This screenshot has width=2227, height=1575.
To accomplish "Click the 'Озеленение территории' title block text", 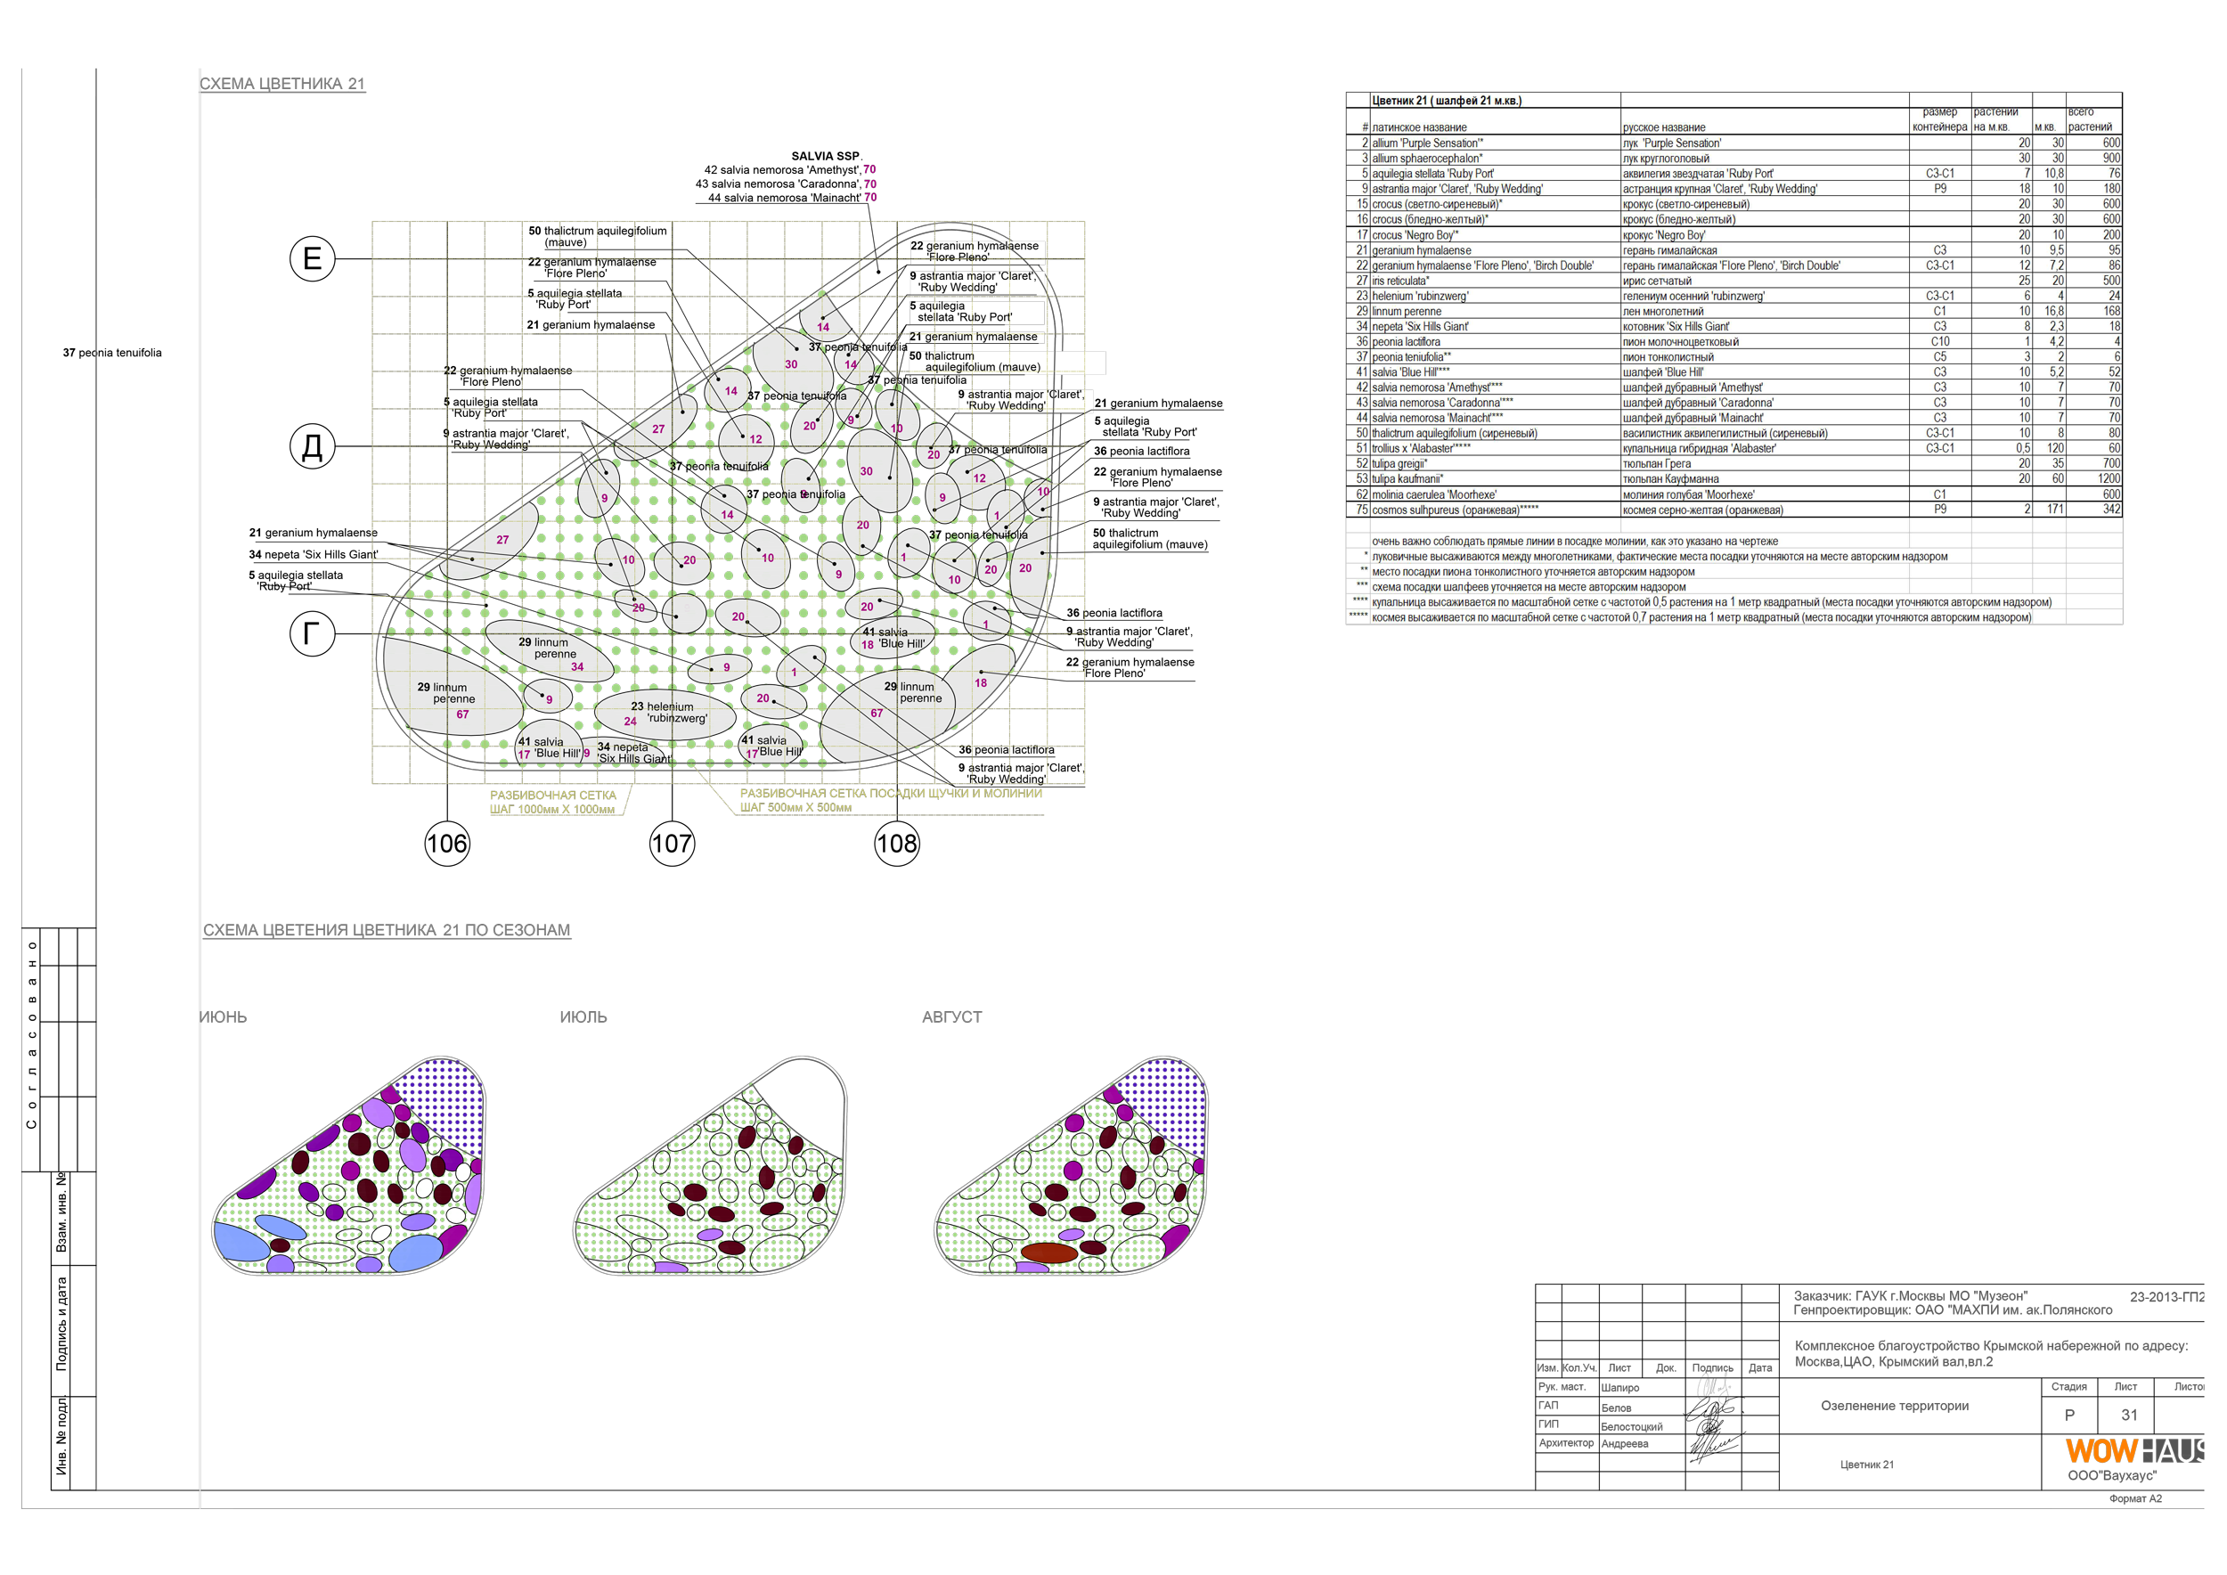I will 1895,1405.
